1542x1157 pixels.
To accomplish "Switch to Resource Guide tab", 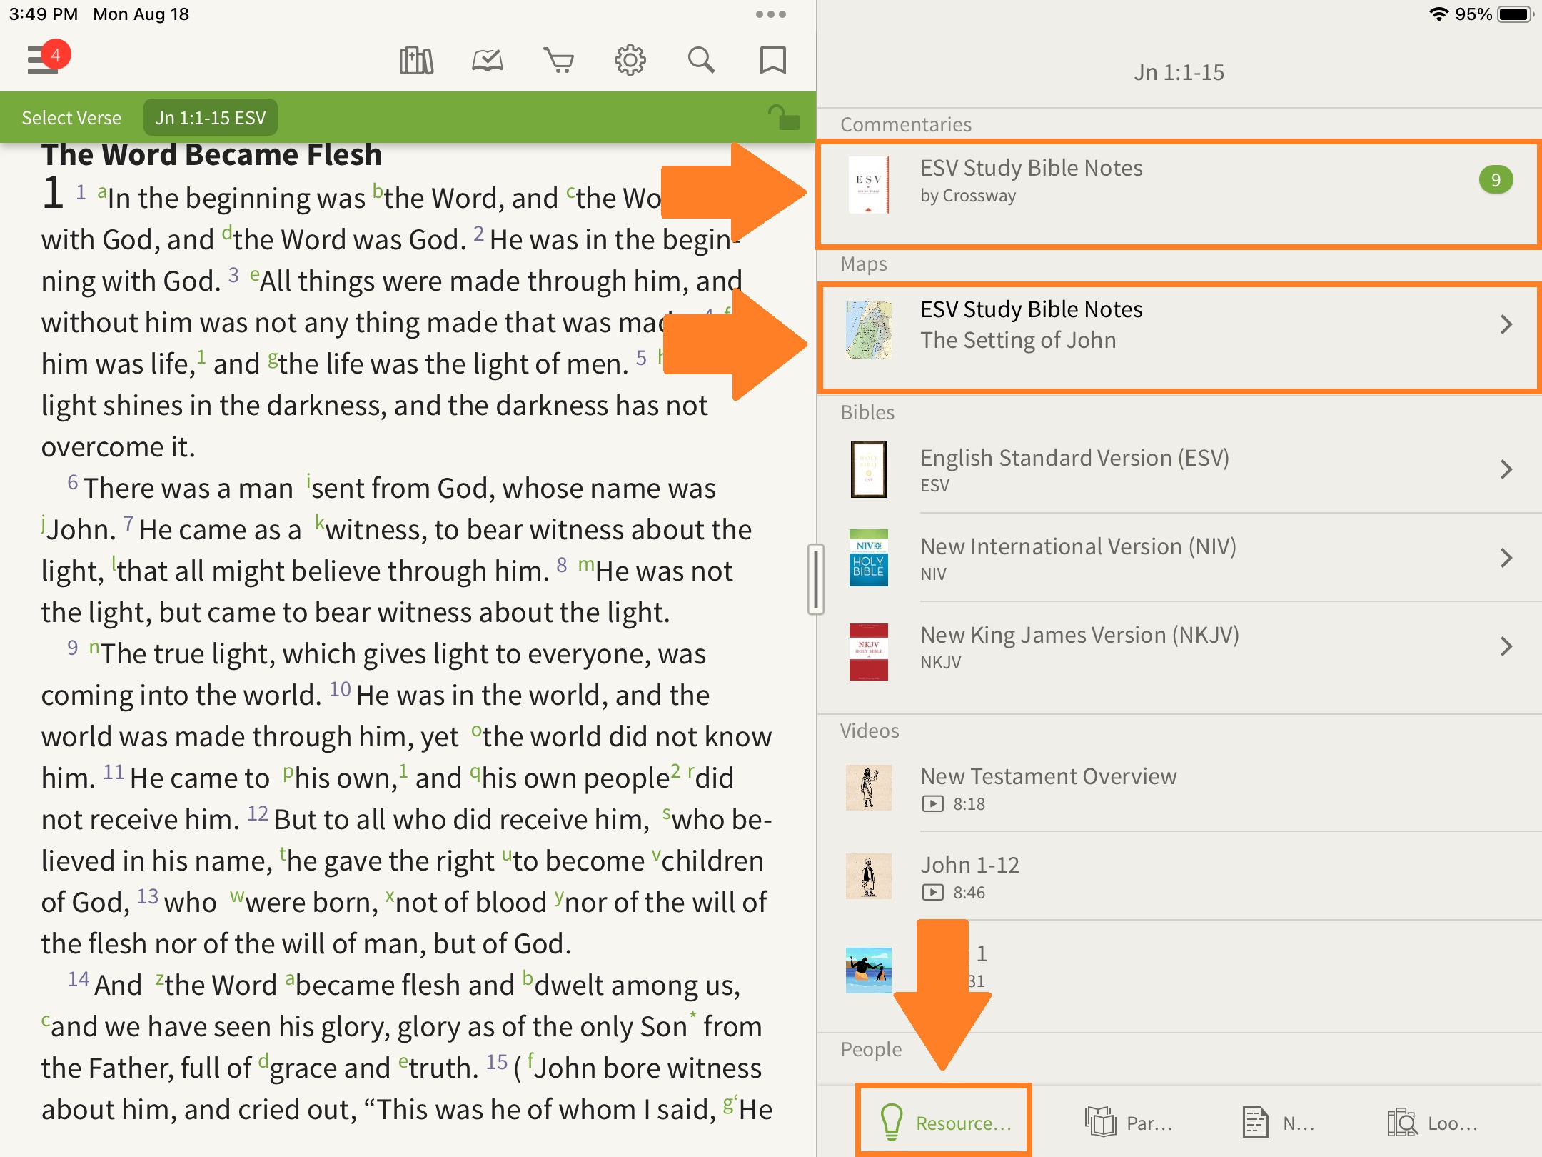I will point(944,1122).
